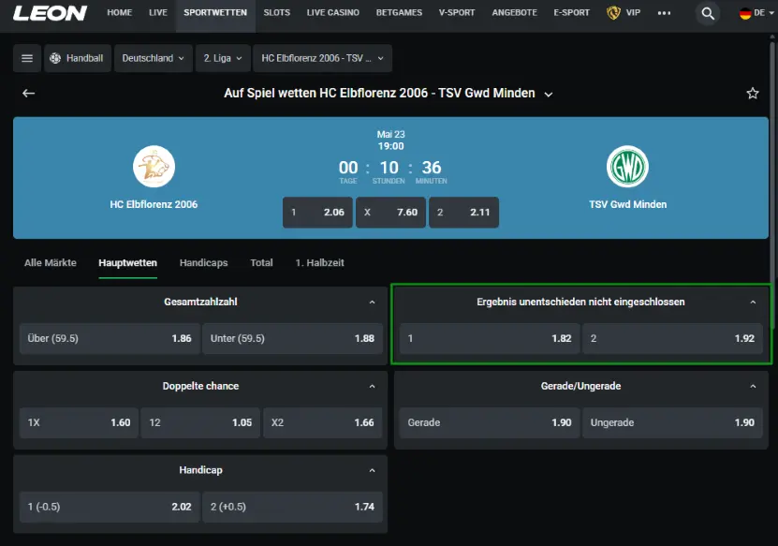This screenshot has width=778, height=546.
Task: Open the three-dots more menu
Action: tap(664, 13)
